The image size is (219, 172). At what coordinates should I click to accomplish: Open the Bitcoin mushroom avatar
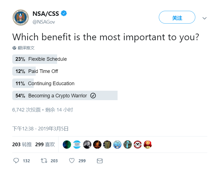tap(148, 145)
